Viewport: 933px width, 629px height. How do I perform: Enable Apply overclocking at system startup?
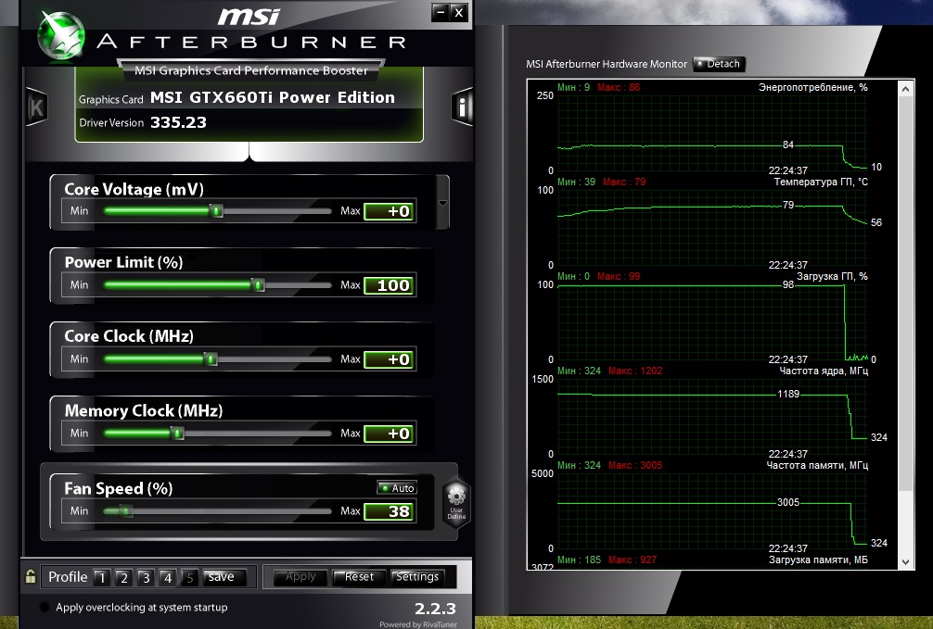tap(45, 608)
